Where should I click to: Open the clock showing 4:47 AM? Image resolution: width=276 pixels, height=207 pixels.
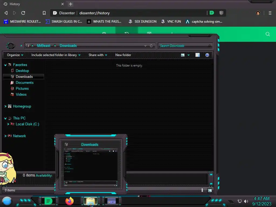click(261, 201)
